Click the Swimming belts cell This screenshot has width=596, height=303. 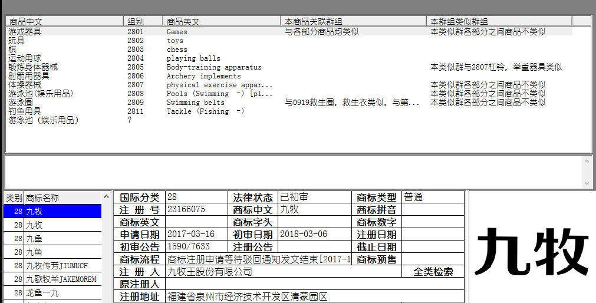(195, 103)
